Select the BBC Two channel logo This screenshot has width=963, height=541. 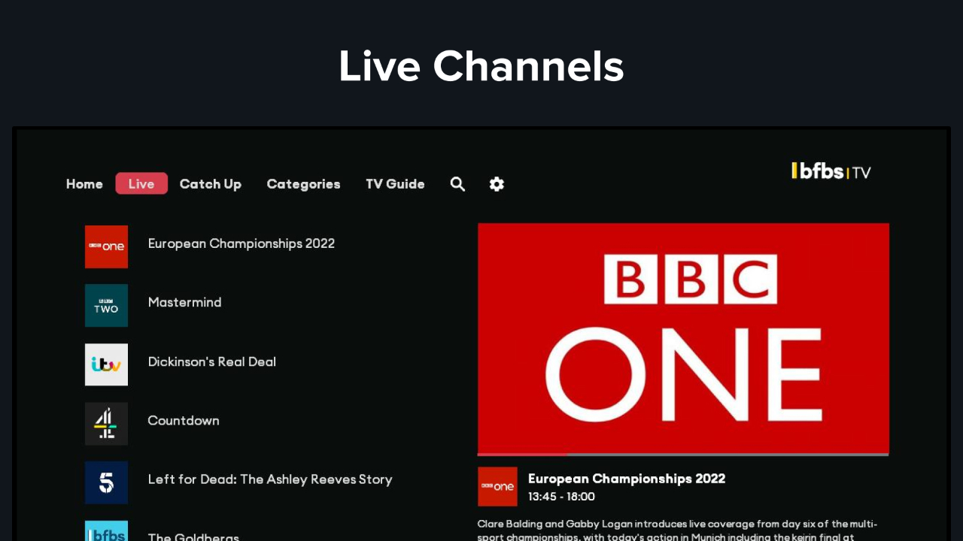pyautogui.click(x=106, y=305)
